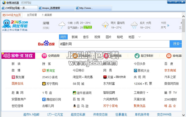186x117 pixels.
Task: Open the 携程旅行网 icon link
Action: [44, 99]
